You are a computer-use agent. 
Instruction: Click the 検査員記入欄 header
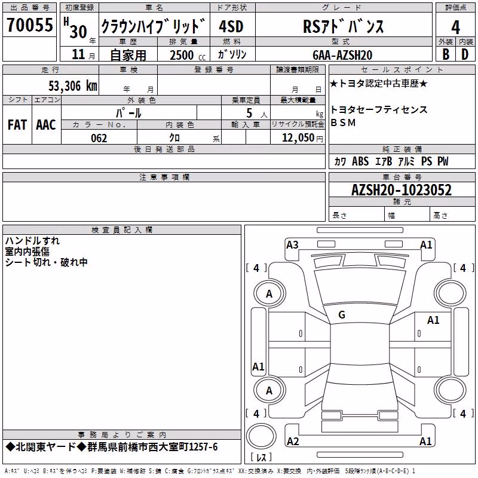122,230
